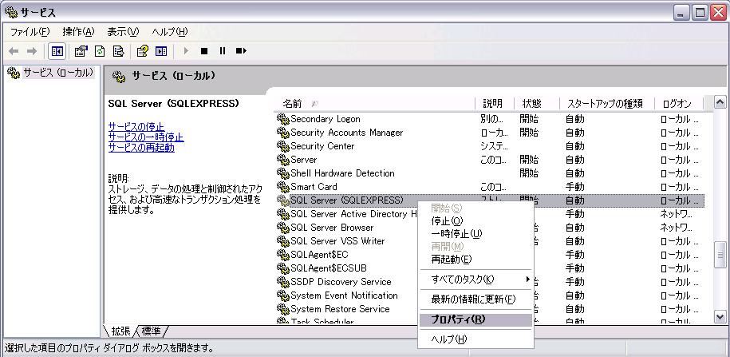The image size is (730, 357).
Task: Click the scrollbar down arrow
Action: pyautogui.click(x=720, y=317)
